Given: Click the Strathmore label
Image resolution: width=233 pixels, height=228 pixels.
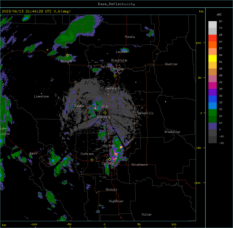Looking at the screenshot, I should [139, 165].
